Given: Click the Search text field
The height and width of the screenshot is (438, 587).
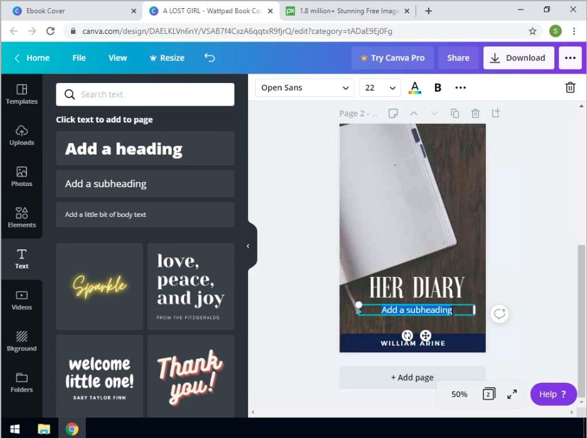Looking at the screenshot, I should pyautogui.click(x=145, y=94).
